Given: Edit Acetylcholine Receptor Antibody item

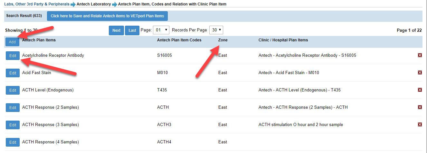Looking at the screenshot, I should 13,55.
